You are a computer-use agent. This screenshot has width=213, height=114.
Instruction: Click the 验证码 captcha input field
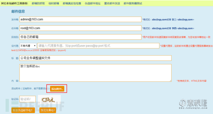point(27,99)
